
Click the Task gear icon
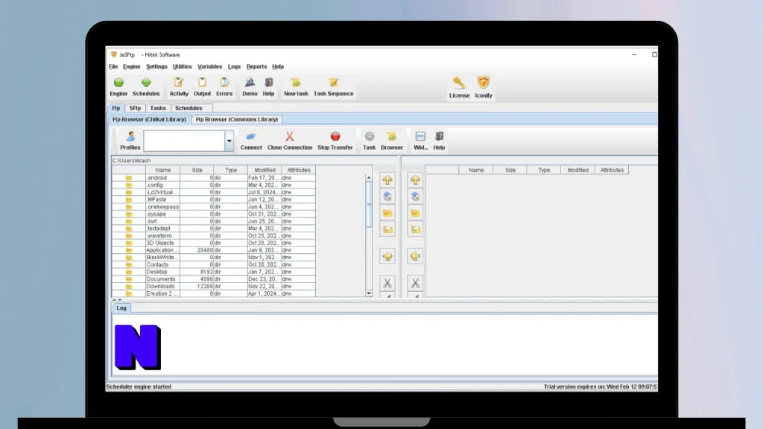click(370, 137)
